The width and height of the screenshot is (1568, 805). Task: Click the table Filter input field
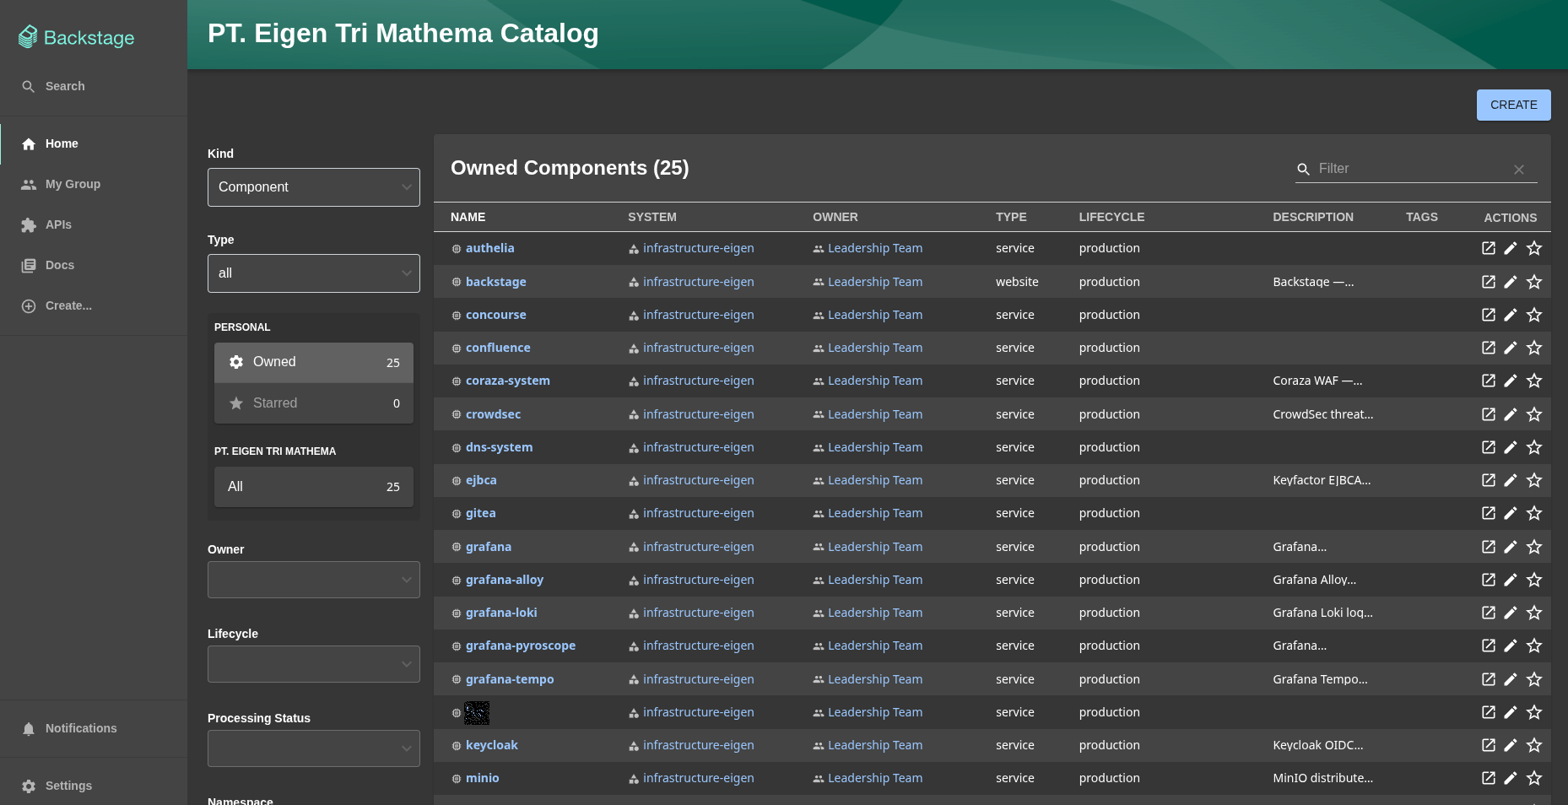pos(1413,169)
